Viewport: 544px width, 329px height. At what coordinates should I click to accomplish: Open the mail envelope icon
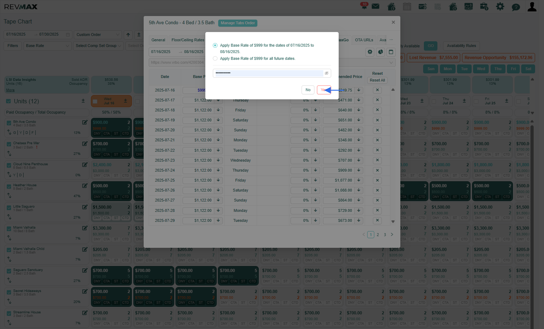(375, 6)
